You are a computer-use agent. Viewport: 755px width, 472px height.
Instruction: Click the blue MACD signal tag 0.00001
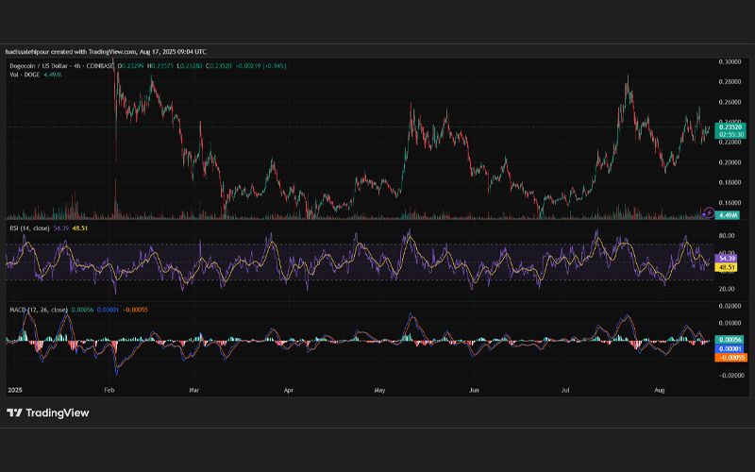tap(729, 348)
